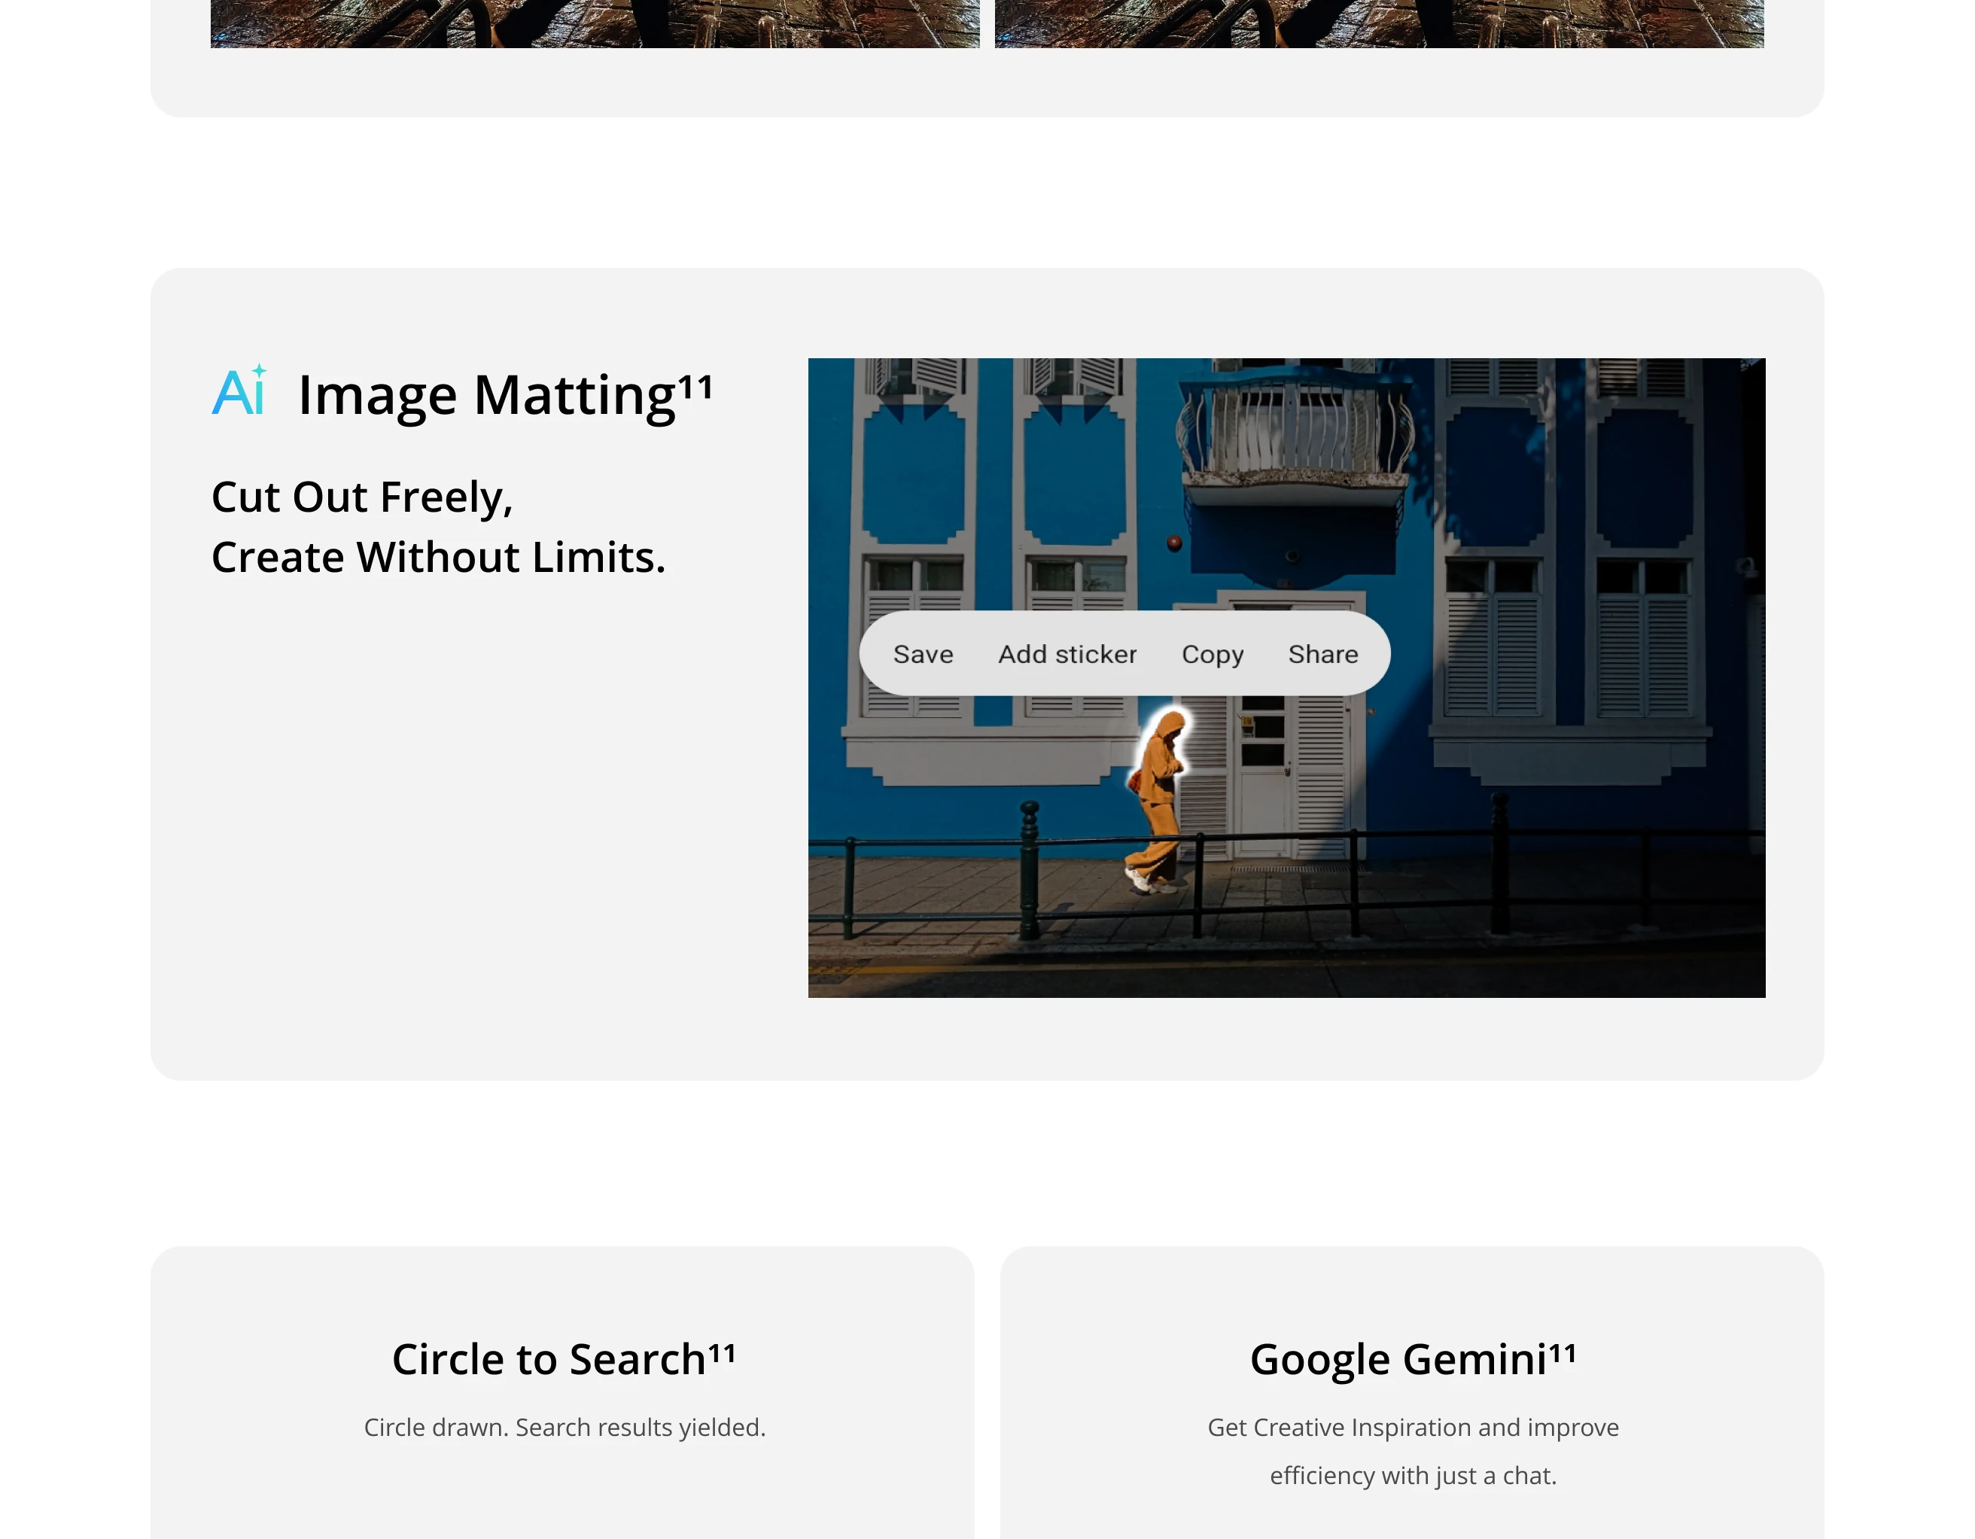Click the AI sparkle logo icon

(x=239, y=391)
